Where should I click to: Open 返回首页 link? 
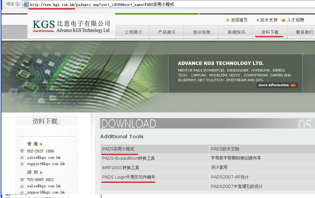[239, 20]
